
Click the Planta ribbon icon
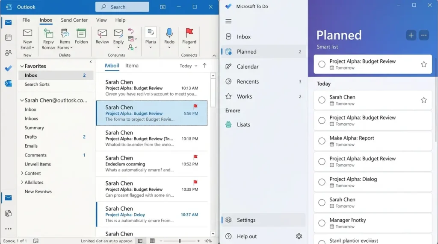click(151, 32)
